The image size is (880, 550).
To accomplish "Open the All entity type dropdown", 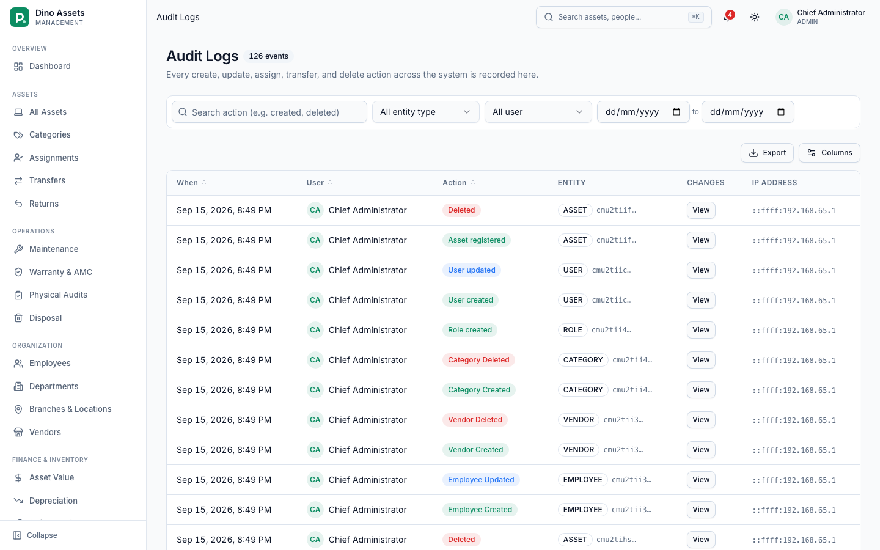I will (x=426, y=112).
